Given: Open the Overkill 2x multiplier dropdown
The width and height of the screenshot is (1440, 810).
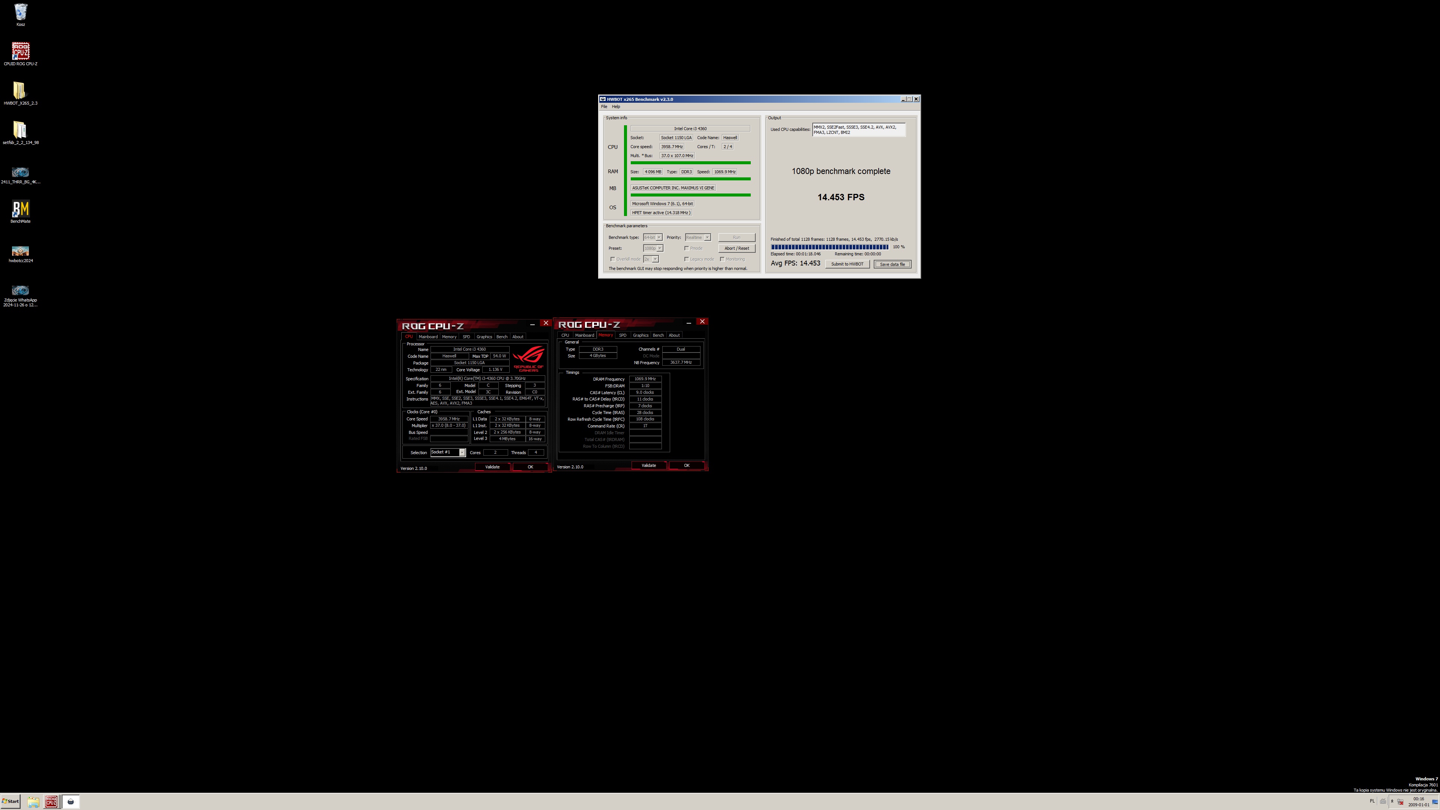Looking at the screenshot, I should pos(651,259).
